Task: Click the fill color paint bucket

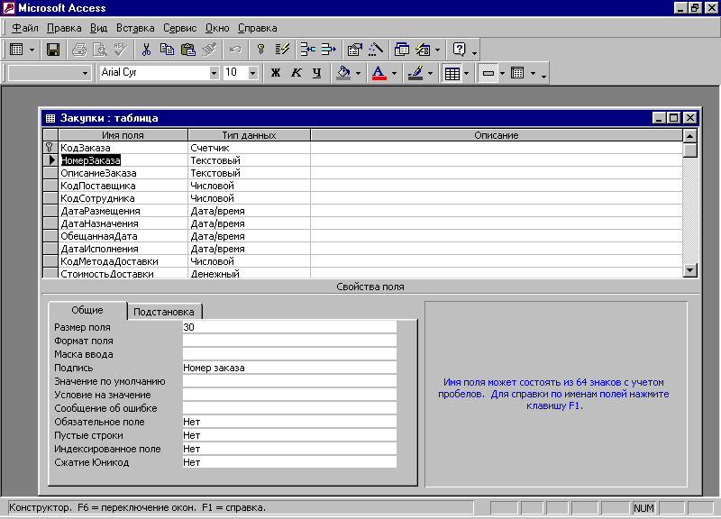Action: (344, 73)
